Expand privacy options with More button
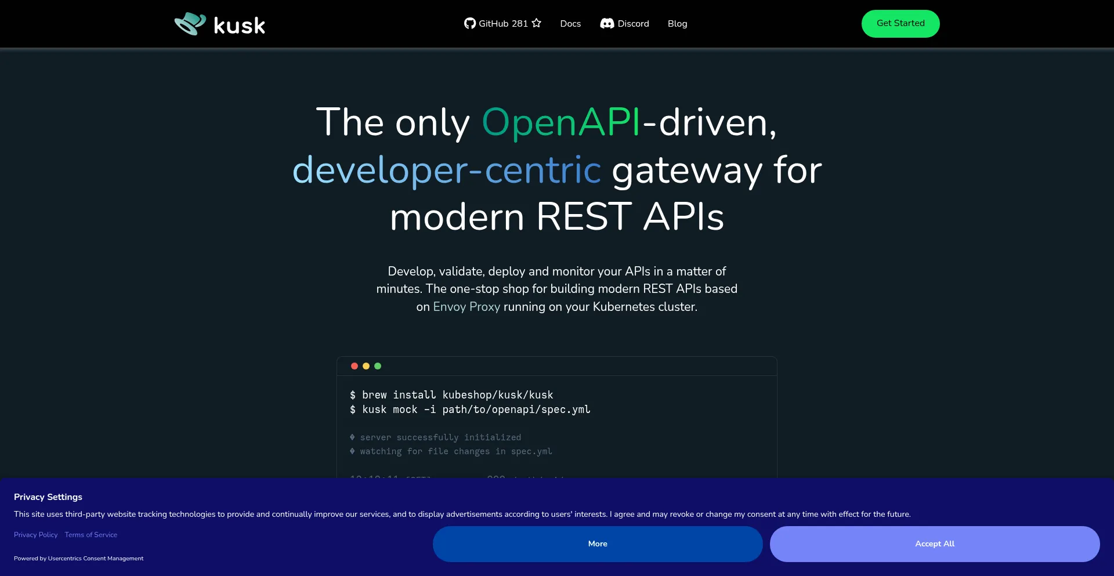Screen dimensions: 1114x576 pos(597,544)
